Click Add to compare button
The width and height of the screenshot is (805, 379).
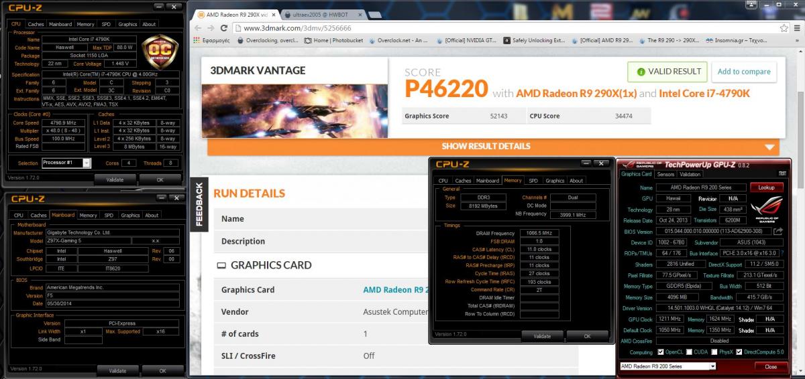[743, 72]
